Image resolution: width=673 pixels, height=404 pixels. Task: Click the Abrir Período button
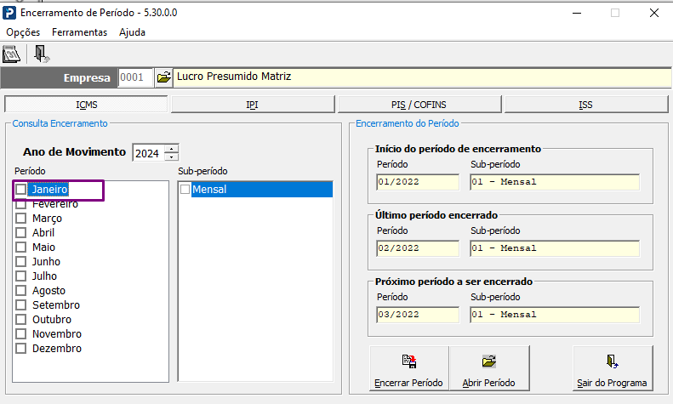coord(489,368)
